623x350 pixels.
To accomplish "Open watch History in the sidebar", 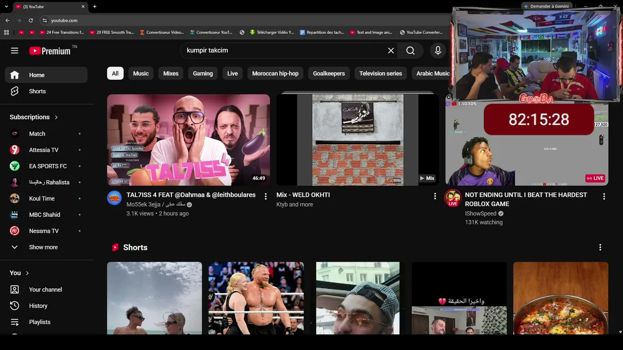I will 46,306.
